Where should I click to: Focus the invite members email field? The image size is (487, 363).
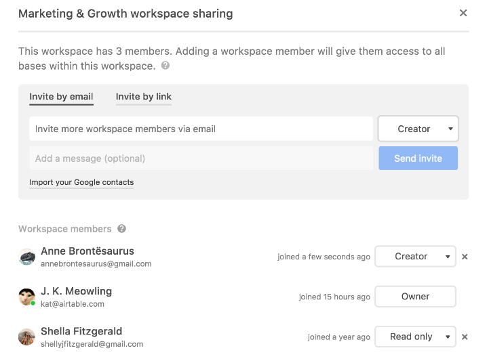pyautogui.click(x=201, y=129)
